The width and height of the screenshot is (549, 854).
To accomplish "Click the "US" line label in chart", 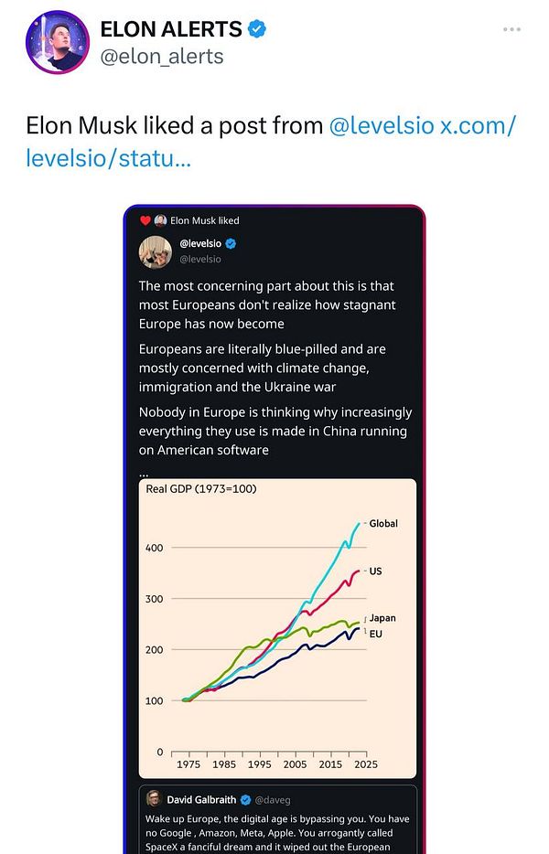I will point(375,571).
